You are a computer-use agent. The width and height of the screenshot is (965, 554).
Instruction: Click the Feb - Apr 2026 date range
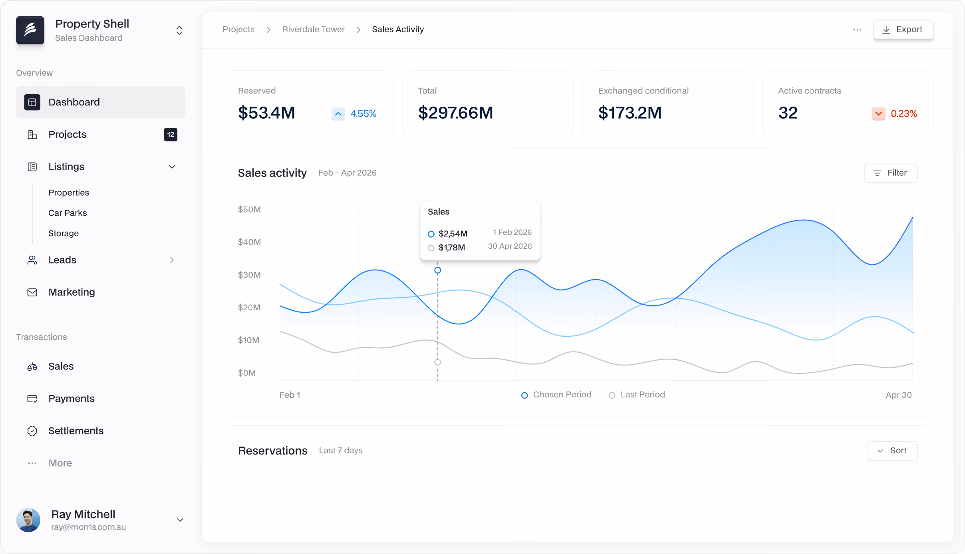[x=347, y=173]
